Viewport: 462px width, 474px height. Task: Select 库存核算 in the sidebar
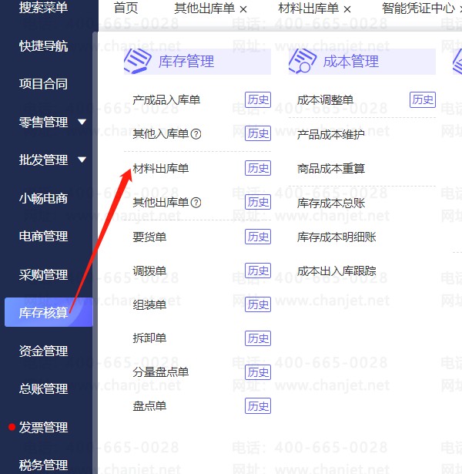coord(49,312)
